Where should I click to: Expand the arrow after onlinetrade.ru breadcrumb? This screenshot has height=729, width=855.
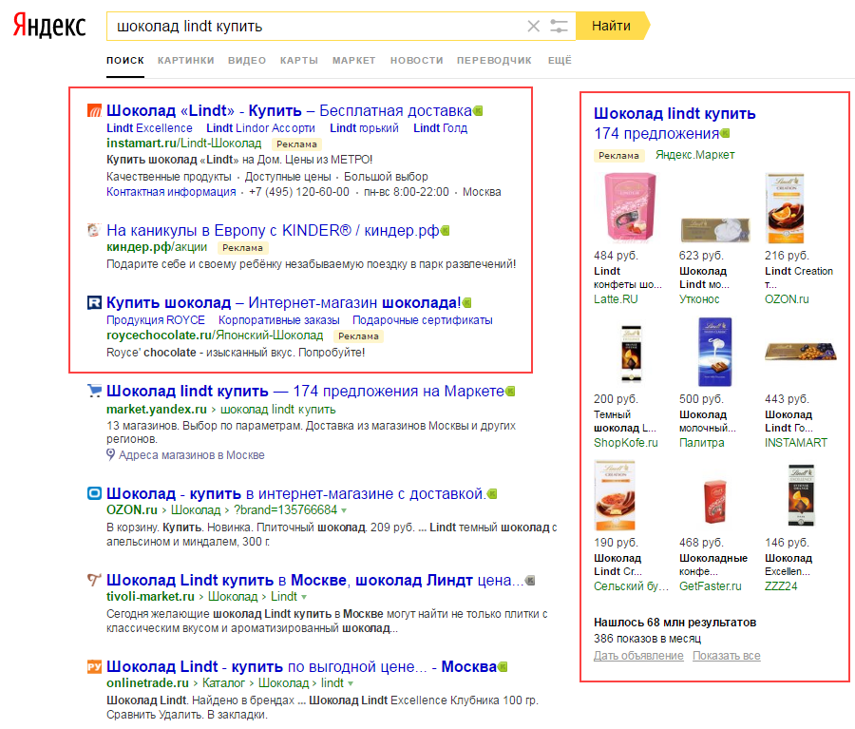coord(350,683)
